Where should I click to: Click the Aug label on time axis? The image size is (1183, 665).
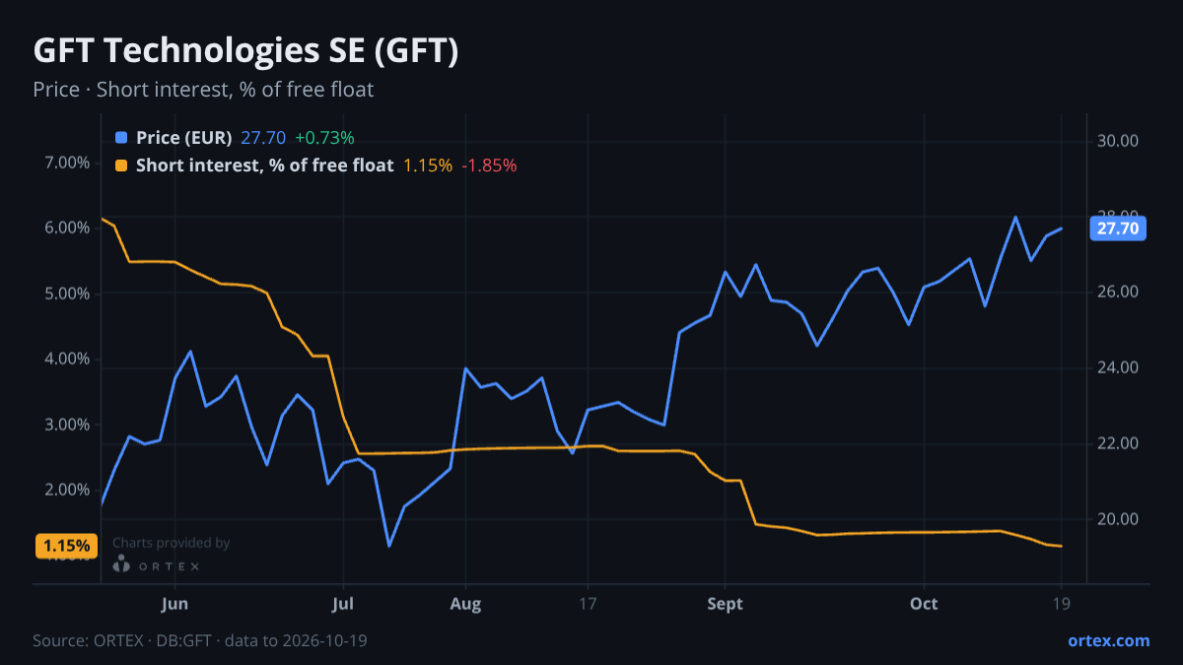point(465,604)
